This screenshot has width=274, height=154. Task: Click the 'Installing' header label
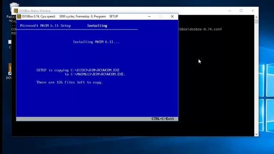pyautogui.click(x=97, y=26)
